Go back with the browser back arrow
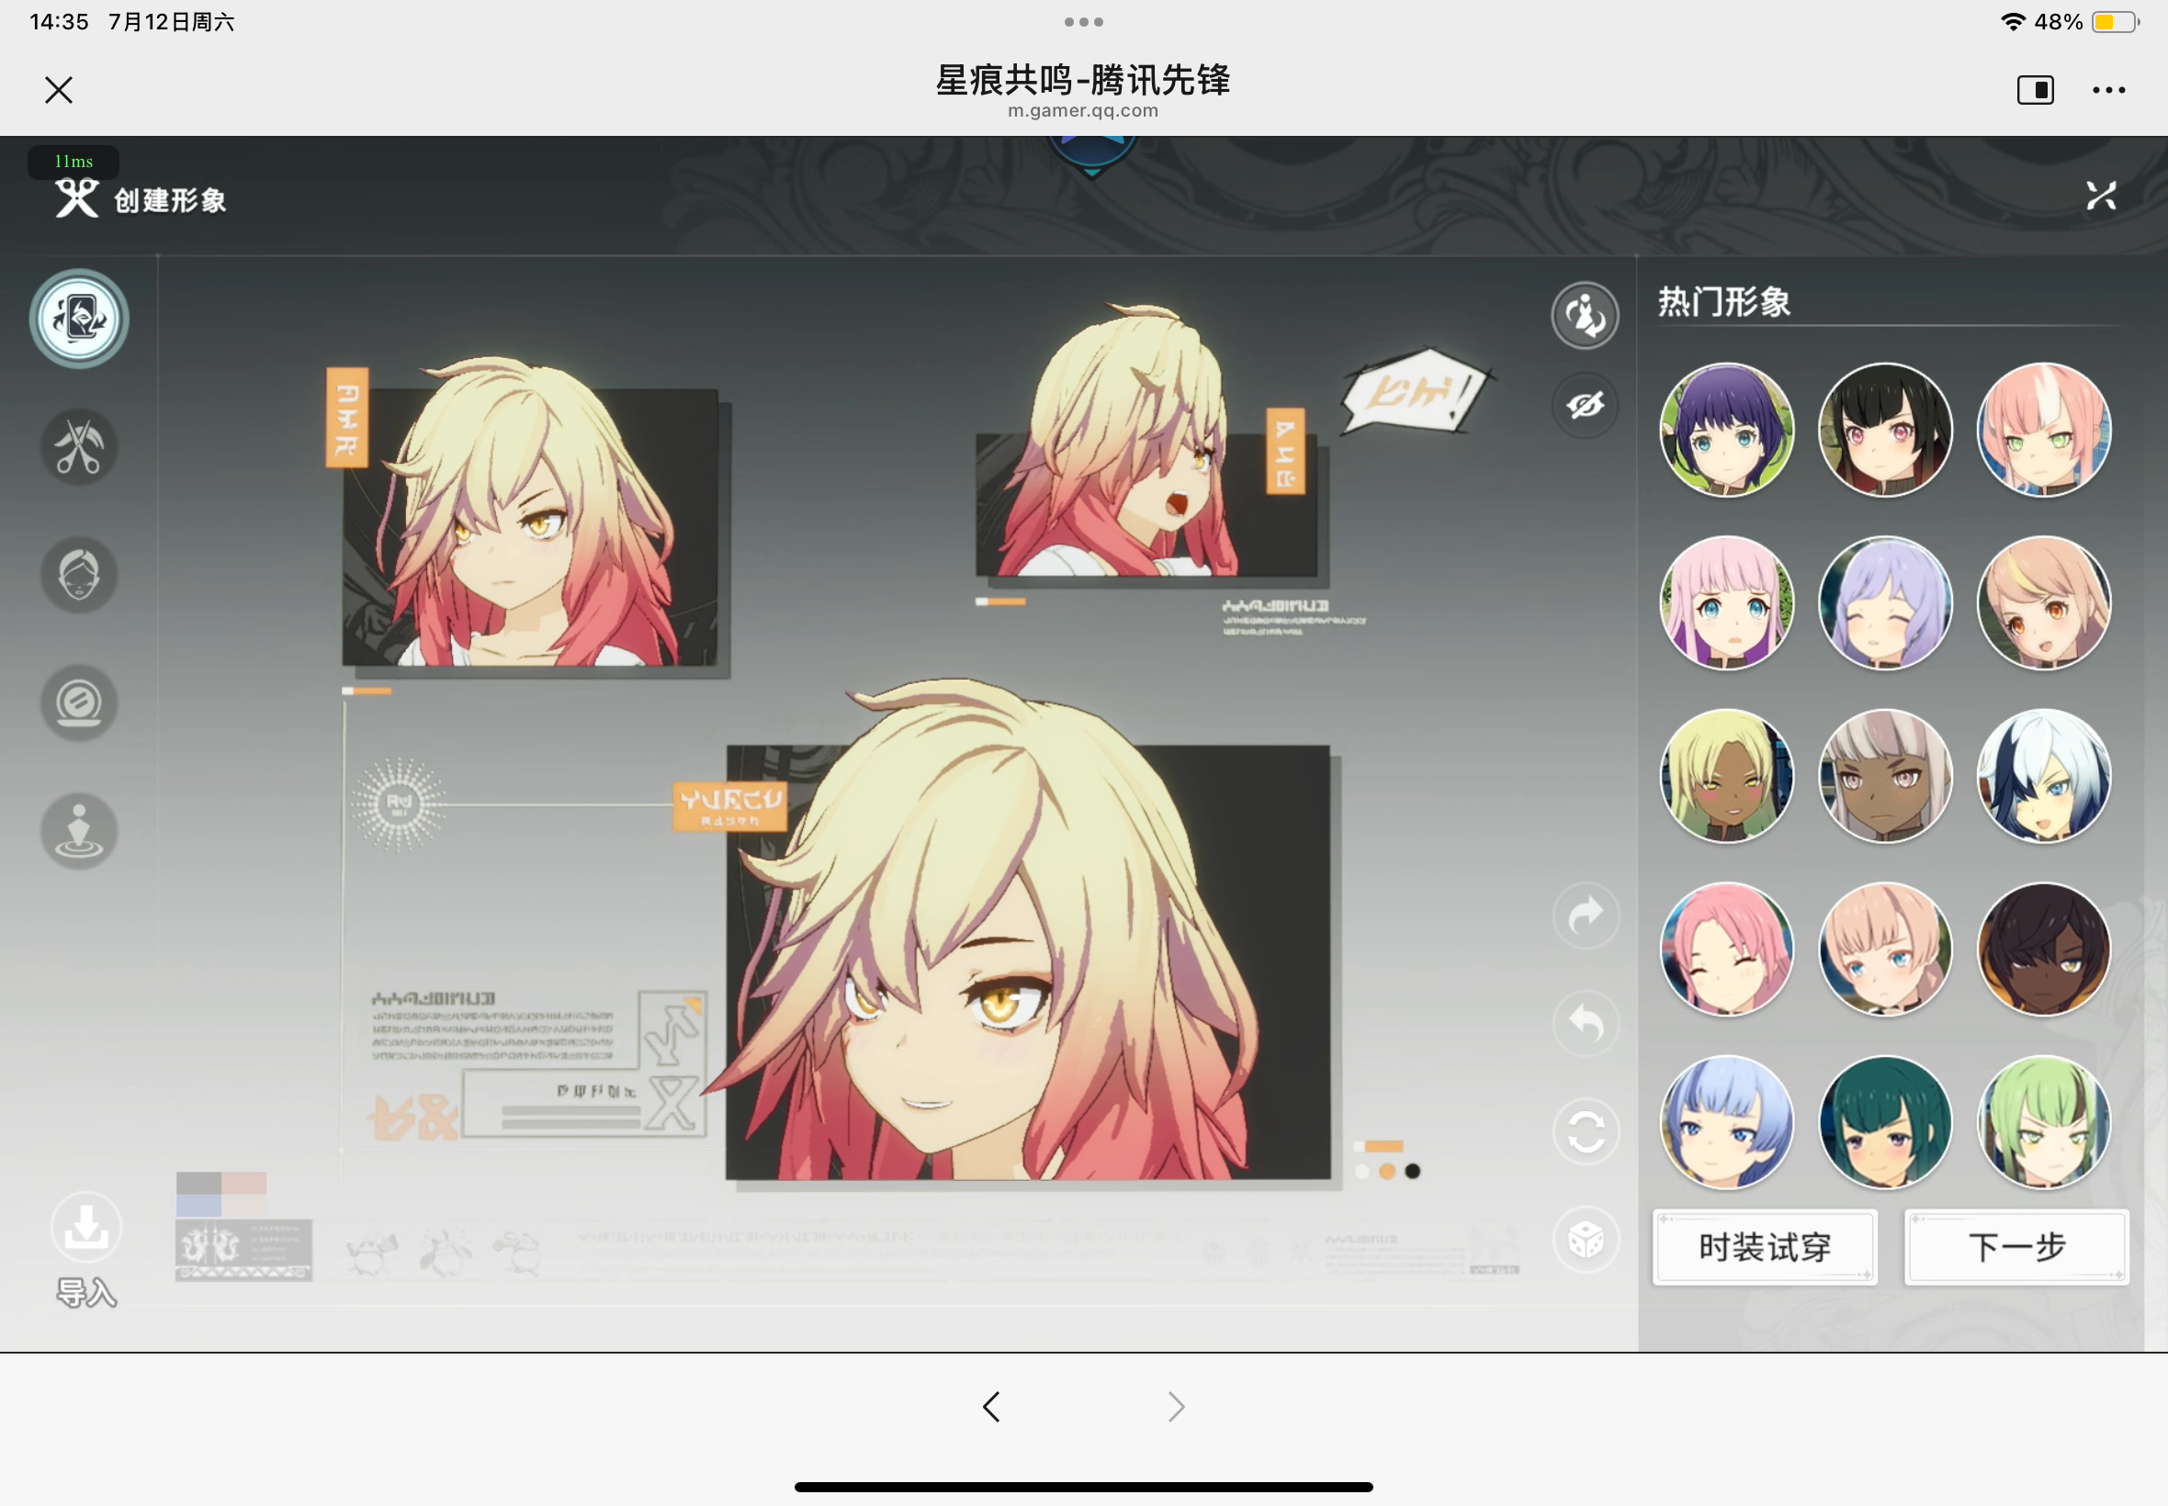The width and height of the screenshot is (2168, 1506). [x=991, y=1407]
